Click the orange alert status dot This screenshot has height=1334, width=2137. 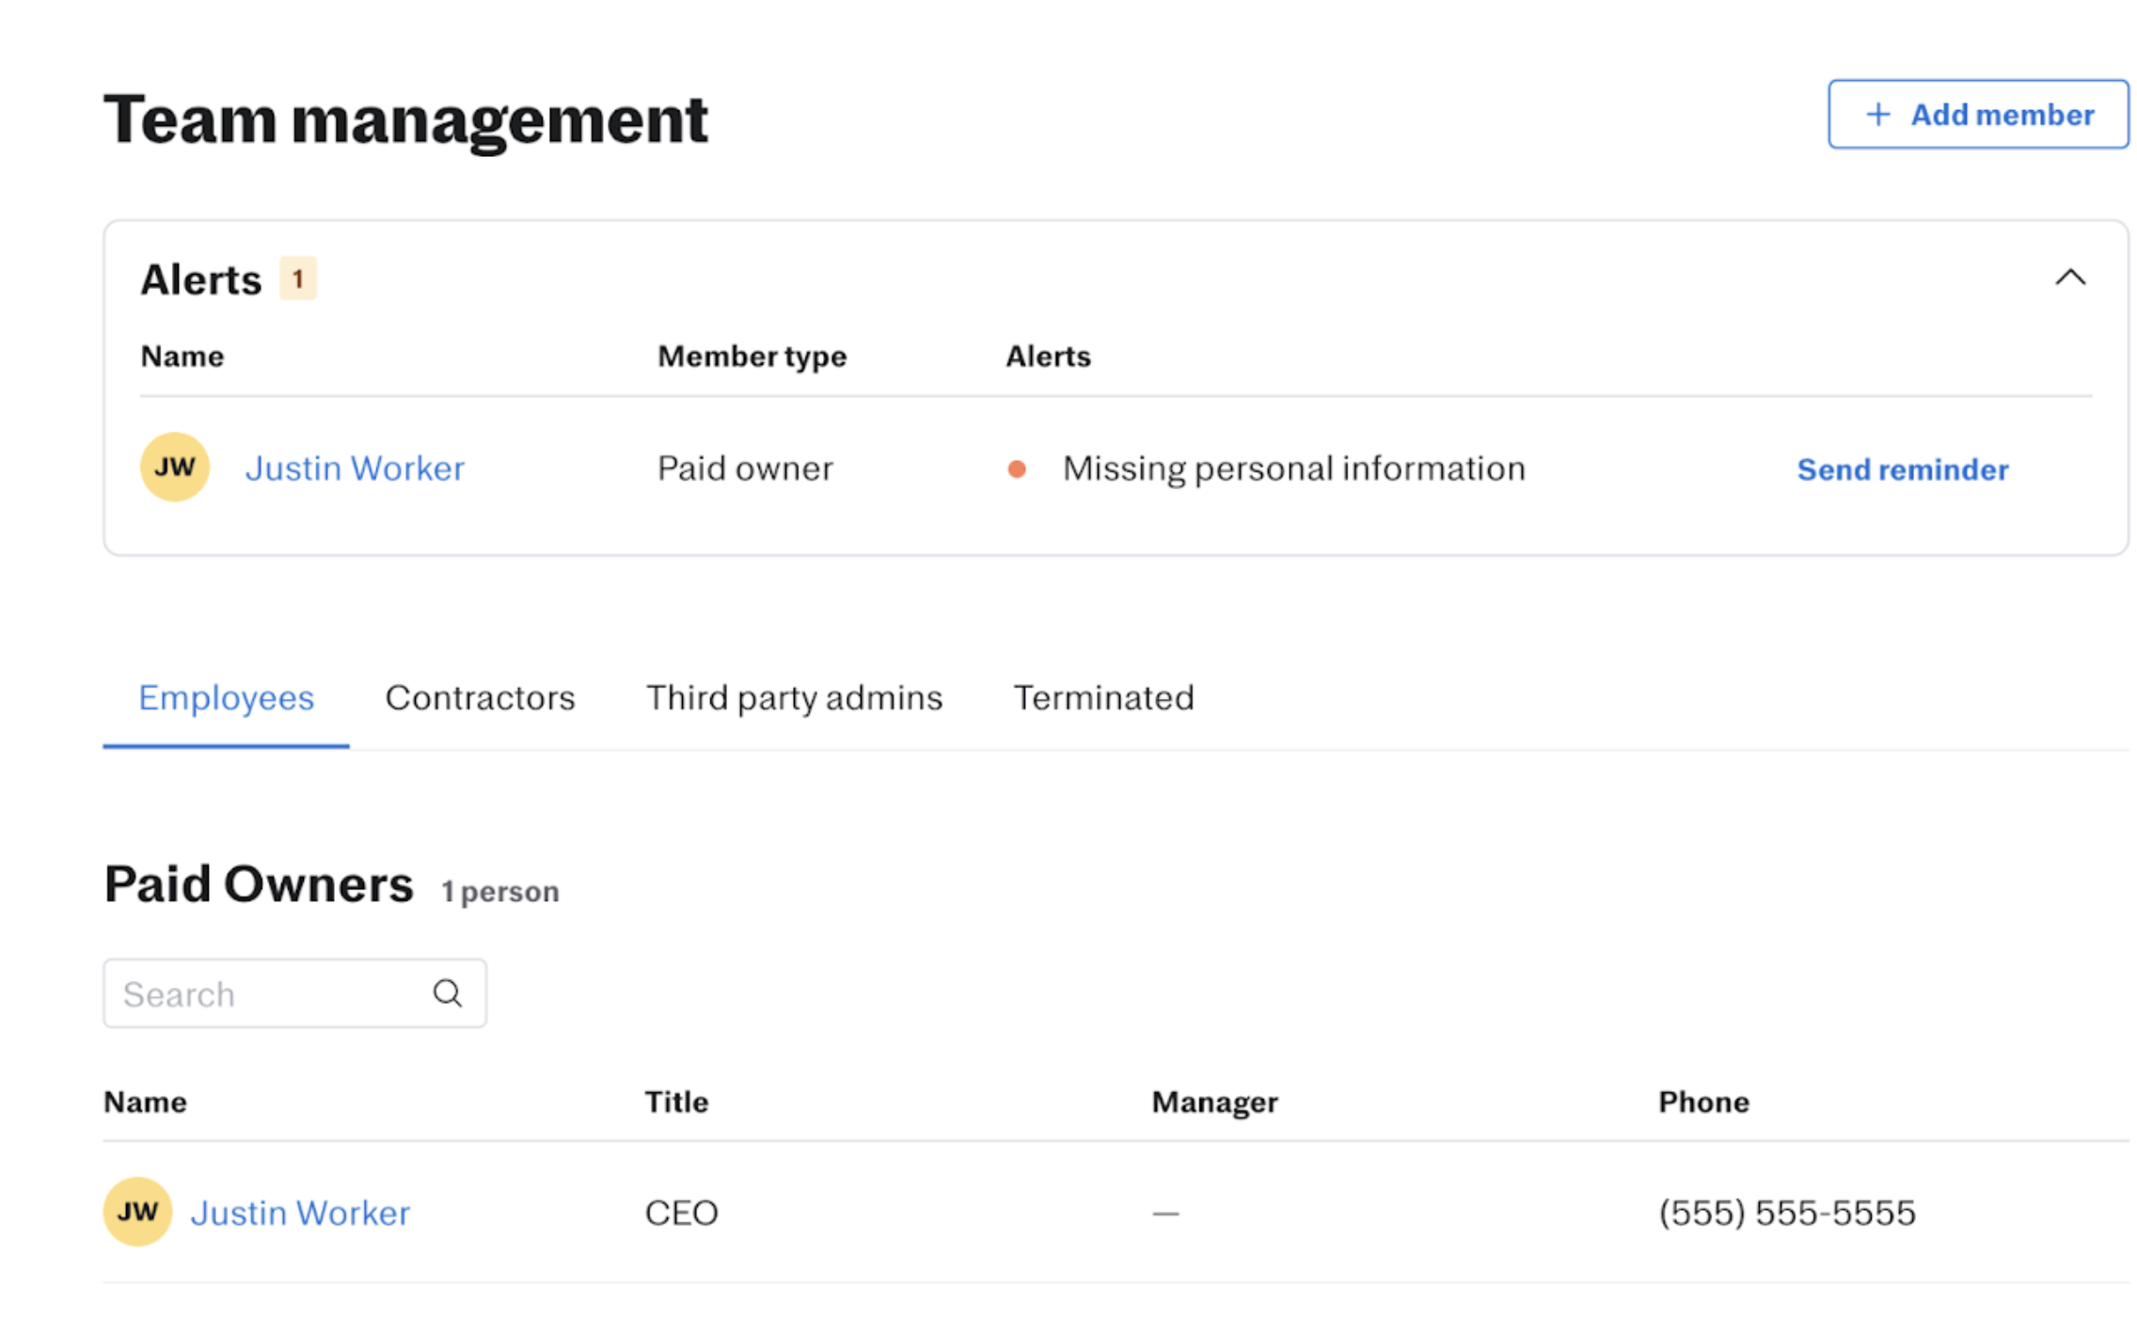click(1017, 468)
